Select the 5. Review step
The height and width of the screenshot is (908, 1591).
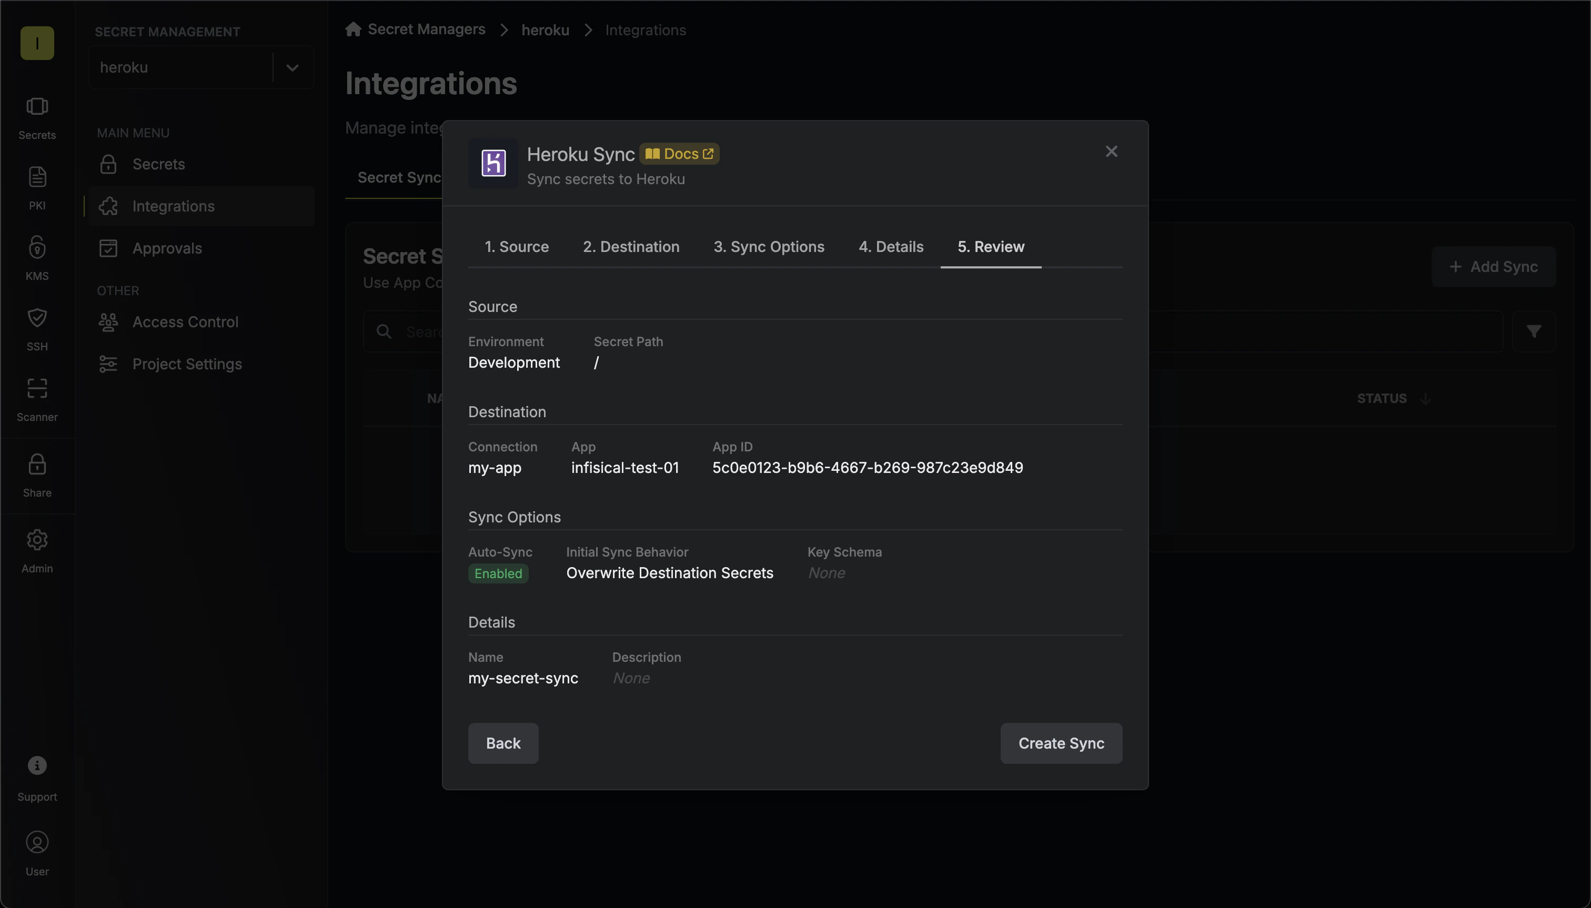tap(991, 247)
